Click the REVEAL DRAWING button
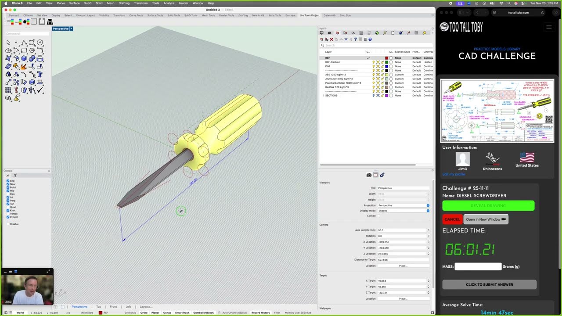The width and height of the screenshot is (562, 316). click(488, 205)
